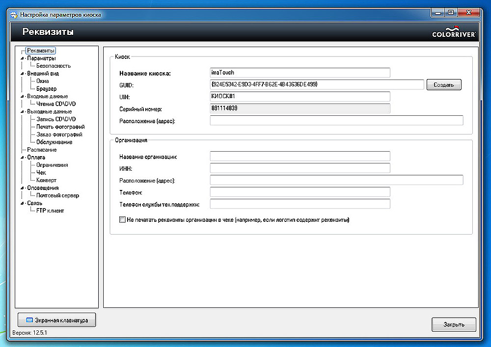Go to Расписание section
Image resolution: width=491 pixels, height=347 pixels.
point(42,150)
